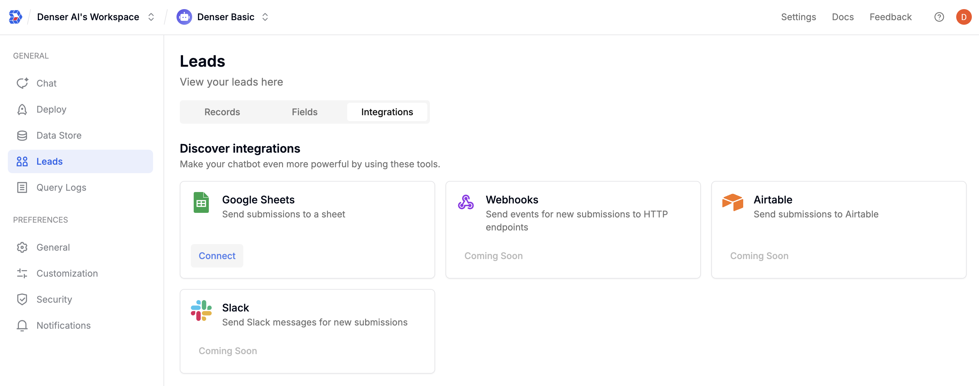
Task: Click the General gear icon
Action: (22, 247)
